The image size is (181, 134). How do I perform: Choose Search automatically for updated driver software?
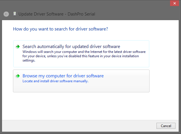[x=71, y=47]
